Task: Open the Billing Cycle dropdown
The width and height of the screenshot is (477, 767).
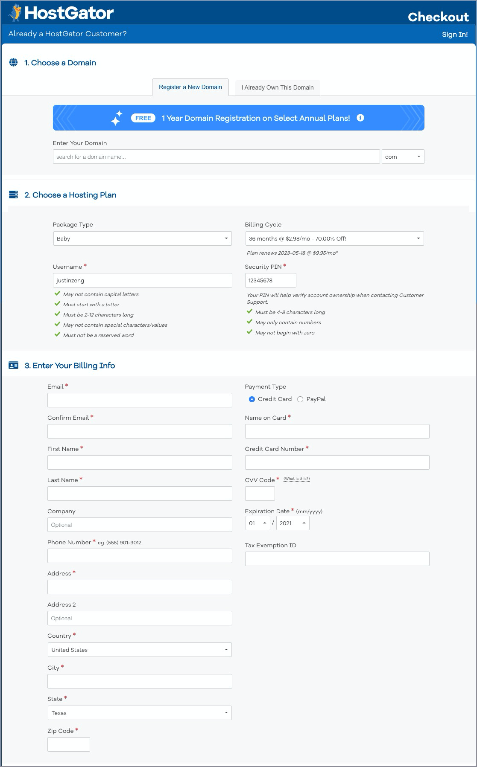Action: click(335, 238)
